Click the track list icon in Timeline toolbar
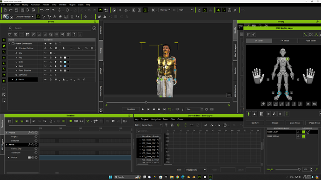This screenshot has width=321, height=180. pyautogui.click(x=10, y=121)
